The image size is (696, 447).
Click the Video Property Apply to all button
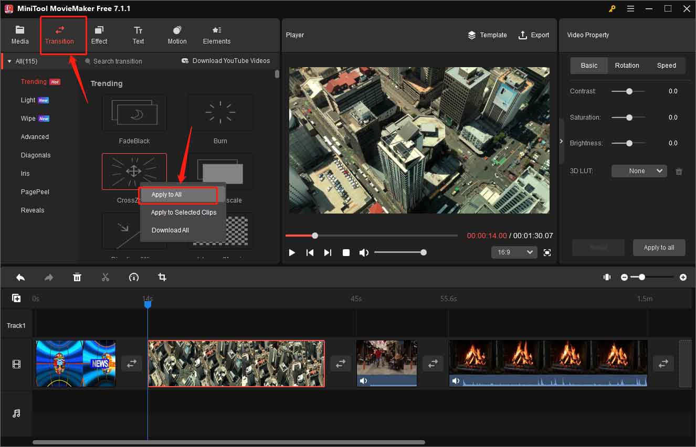point(659,248)
